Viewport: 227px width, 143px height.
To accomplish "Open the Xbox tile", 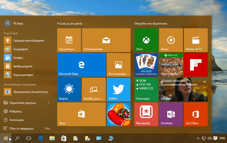I will click(x=146, y=40).
